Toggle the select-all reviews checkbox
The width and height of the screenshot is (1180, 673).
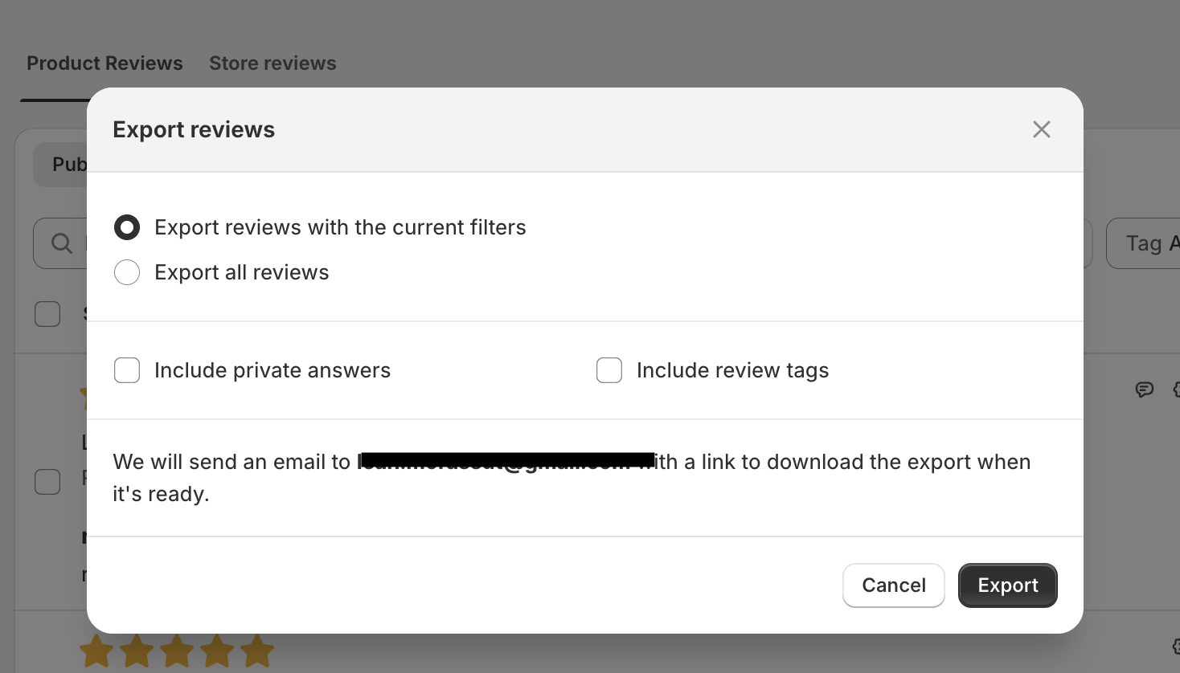47,314
